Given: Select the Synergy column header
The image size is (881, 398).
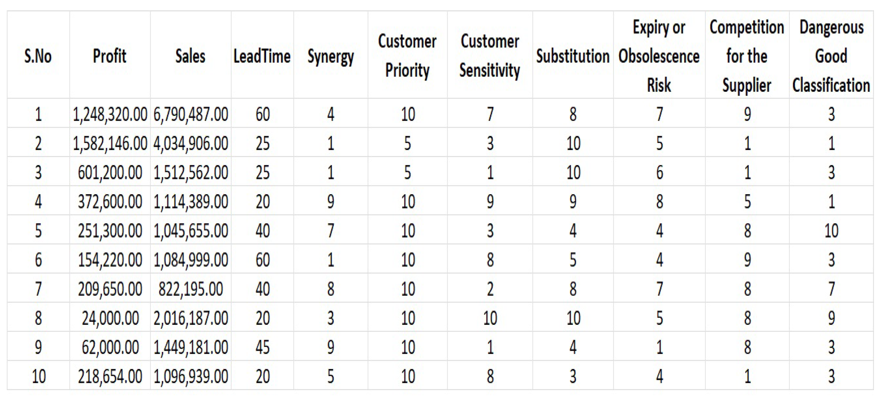Looking at the screenshot, I should 330,56.
